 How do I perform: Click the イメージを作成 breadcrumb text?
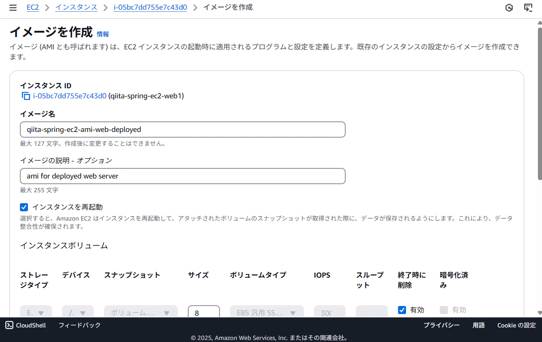(x=228, y=7)
